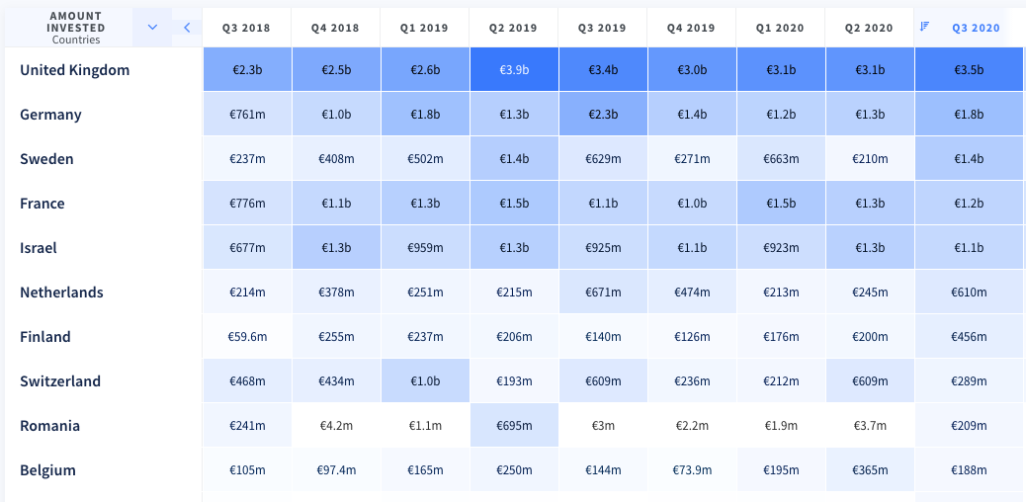
Task: Click Finland's €59.6m Q3 2018 cell
Action: (247, 337)
